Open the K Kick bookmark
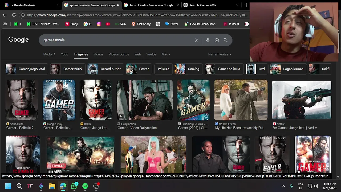 click(18, 24)
